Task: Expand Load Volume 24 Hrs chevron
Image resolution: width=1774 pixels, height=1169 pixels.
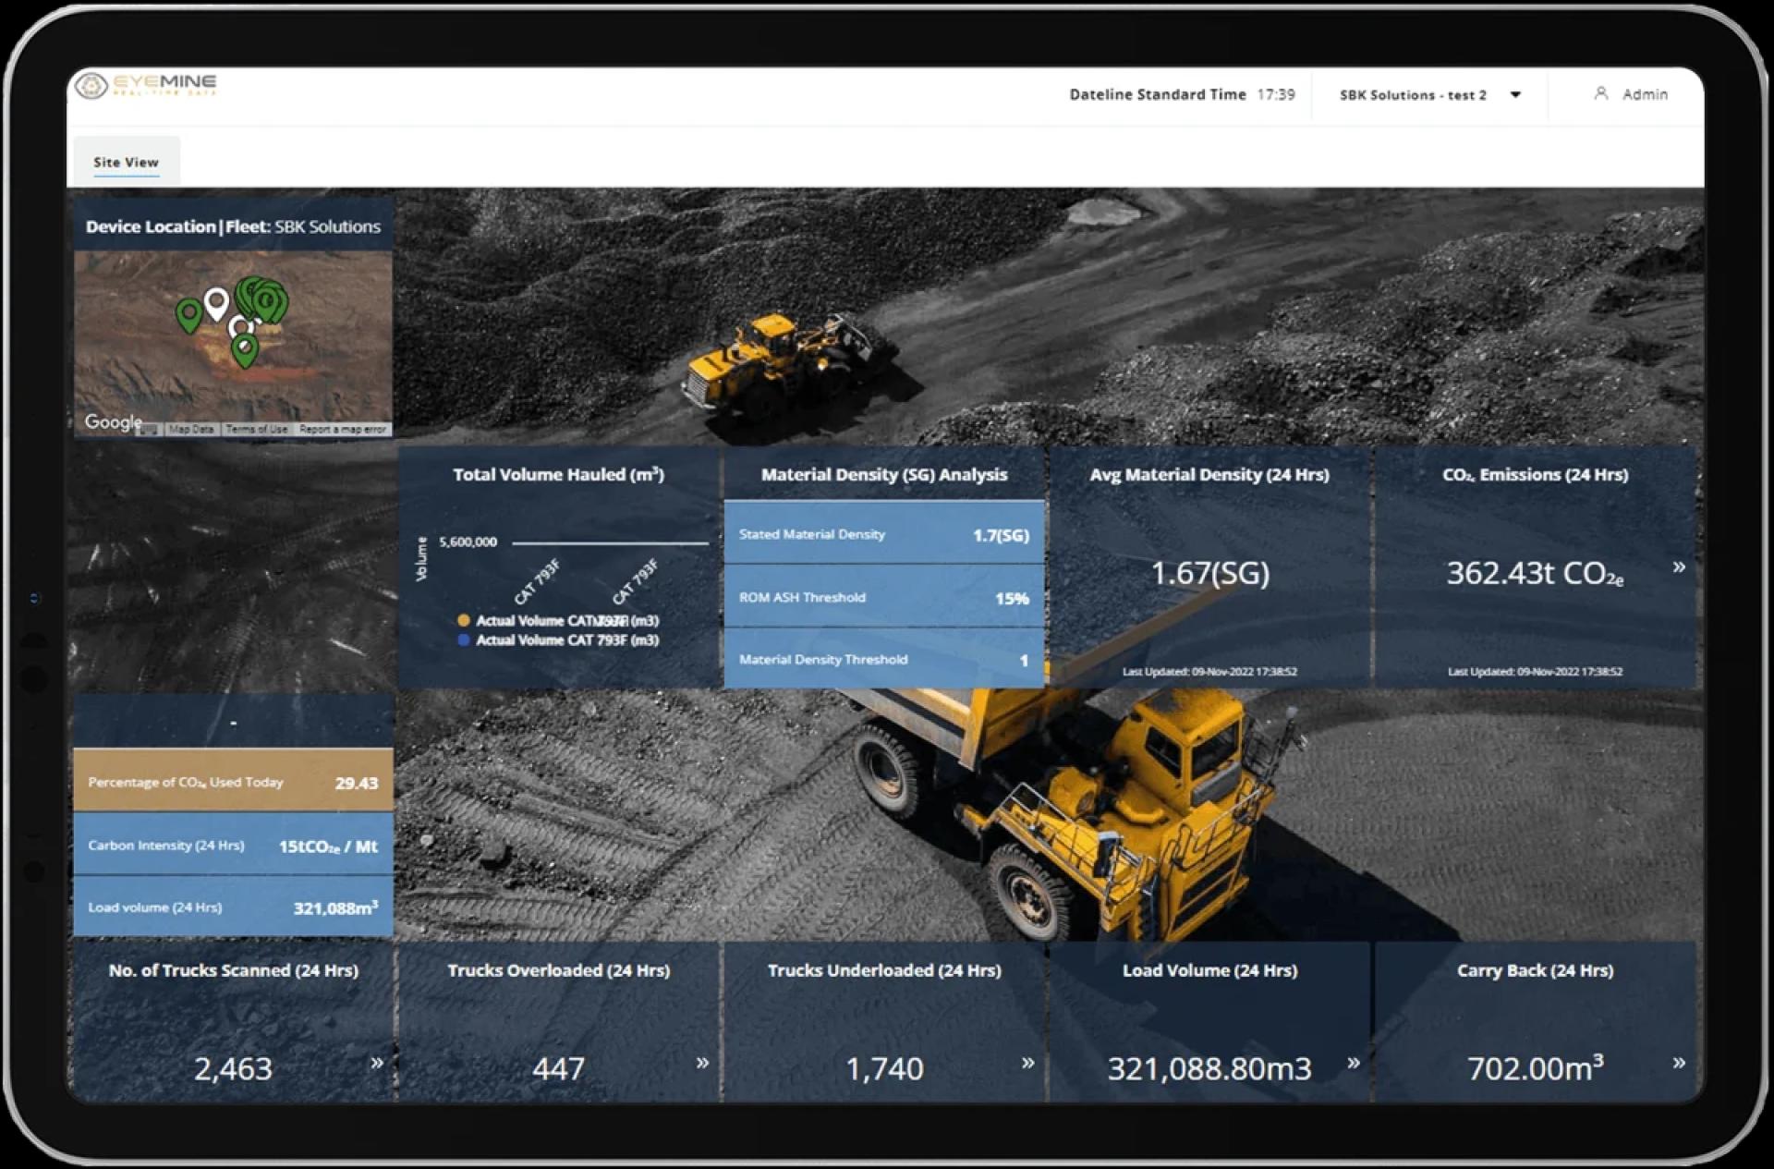Action: point(1354,1063)
